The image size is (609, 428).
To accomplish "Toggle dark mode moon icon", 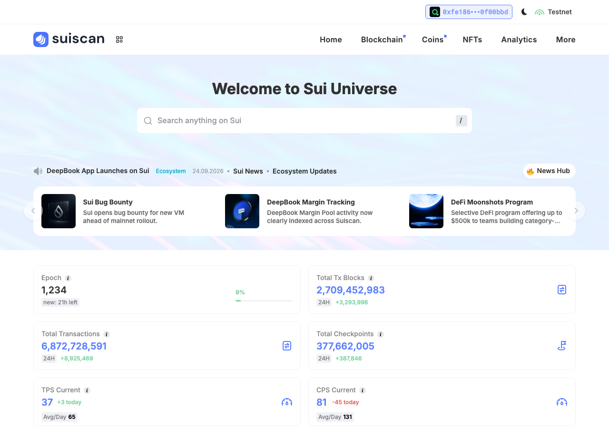I will click(524, 12).
